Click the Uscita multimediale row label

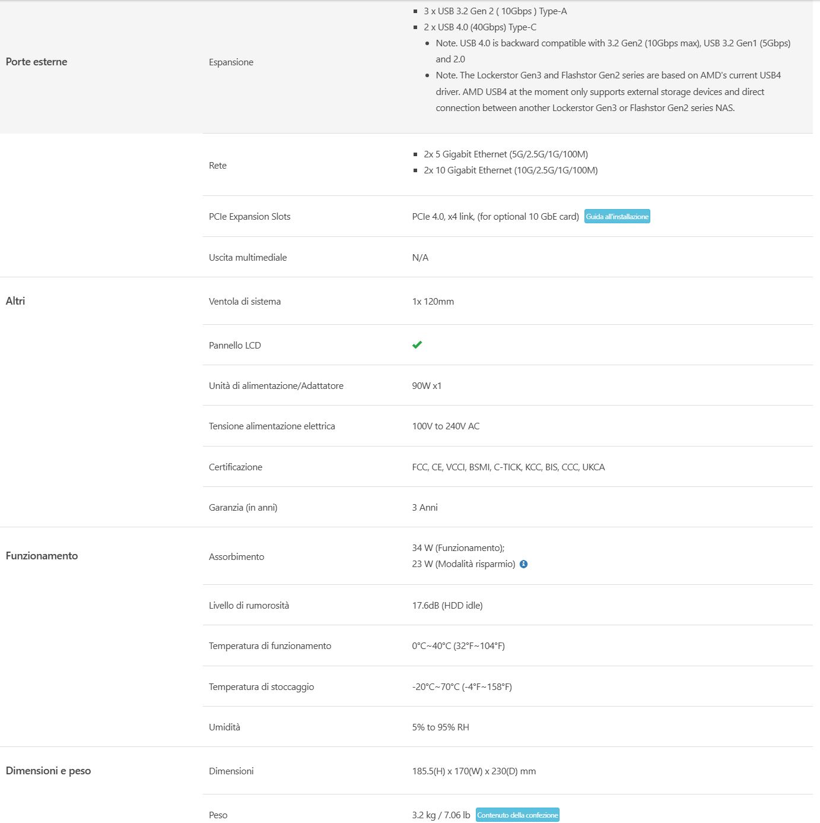[x=248, y=258]
